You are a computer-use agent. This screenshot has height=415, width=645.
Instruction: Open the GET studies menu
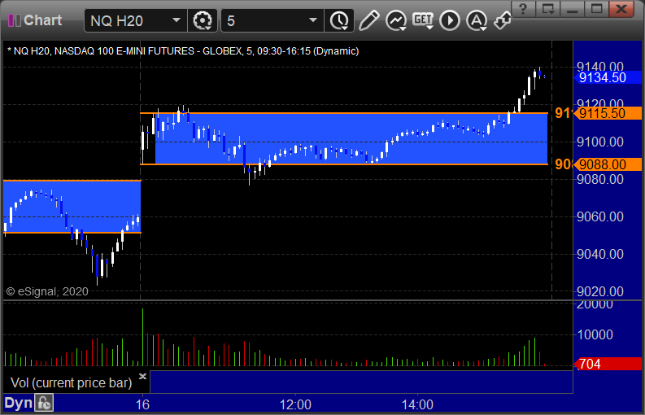423,20
